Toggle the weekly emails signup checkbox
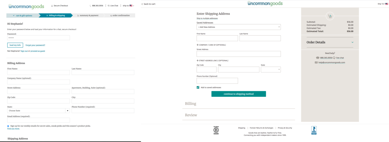Screen dimensions: 389x142 (8, 126)
